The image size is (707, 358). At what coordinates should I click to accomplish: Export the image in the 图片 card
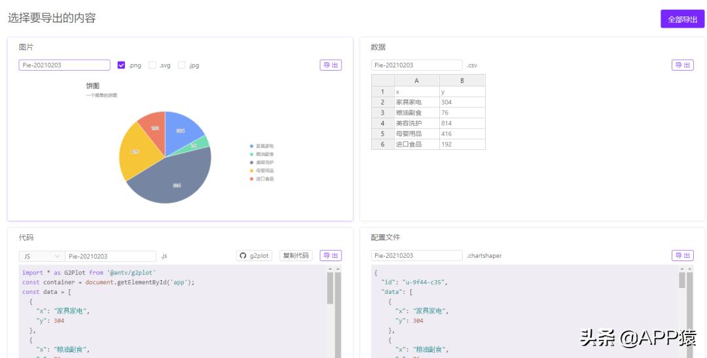[x=331, y=65]
